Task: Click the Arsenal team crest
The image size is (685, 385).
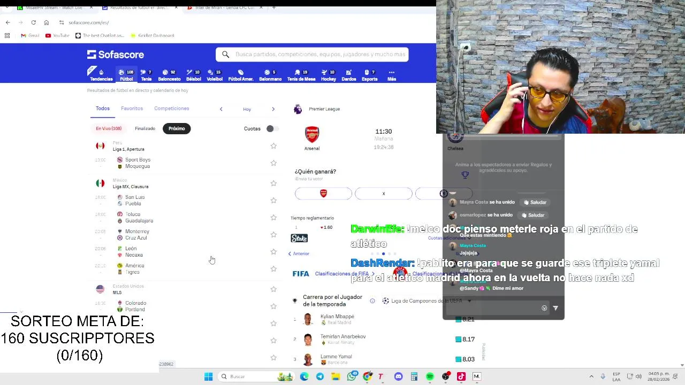Action: (312, 134)
